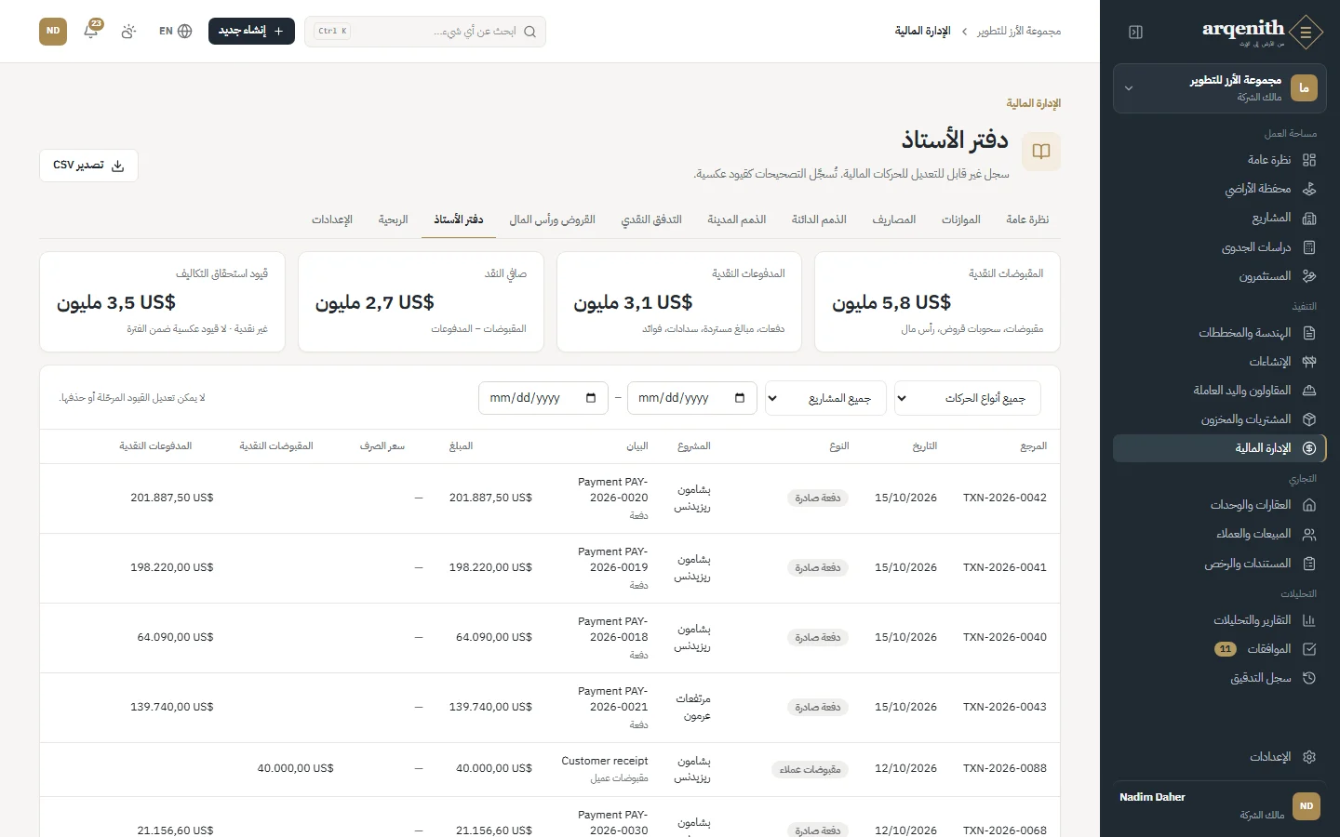Open الإنشاءات sidebar icon
Viewport: 1340px width, 837px height.
pos(1309,362)
